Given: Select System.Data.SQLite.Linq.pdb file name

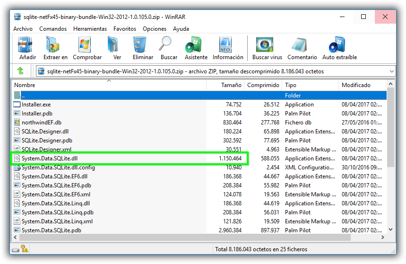Looking at the screenshot, I should point(58,212).
